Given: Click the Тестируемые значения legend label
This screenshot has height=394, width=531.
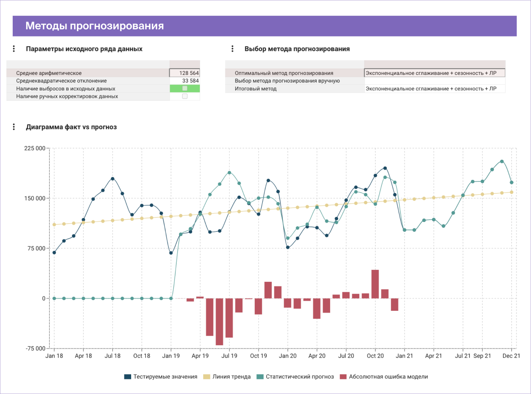Looking at the screenshot, I should (x=165, y=377).
